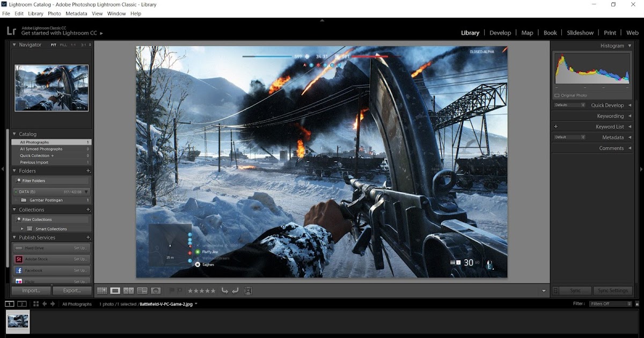Collapse the Catalog panel
Viewport: 644px width, 338px height.
[14, 134]
